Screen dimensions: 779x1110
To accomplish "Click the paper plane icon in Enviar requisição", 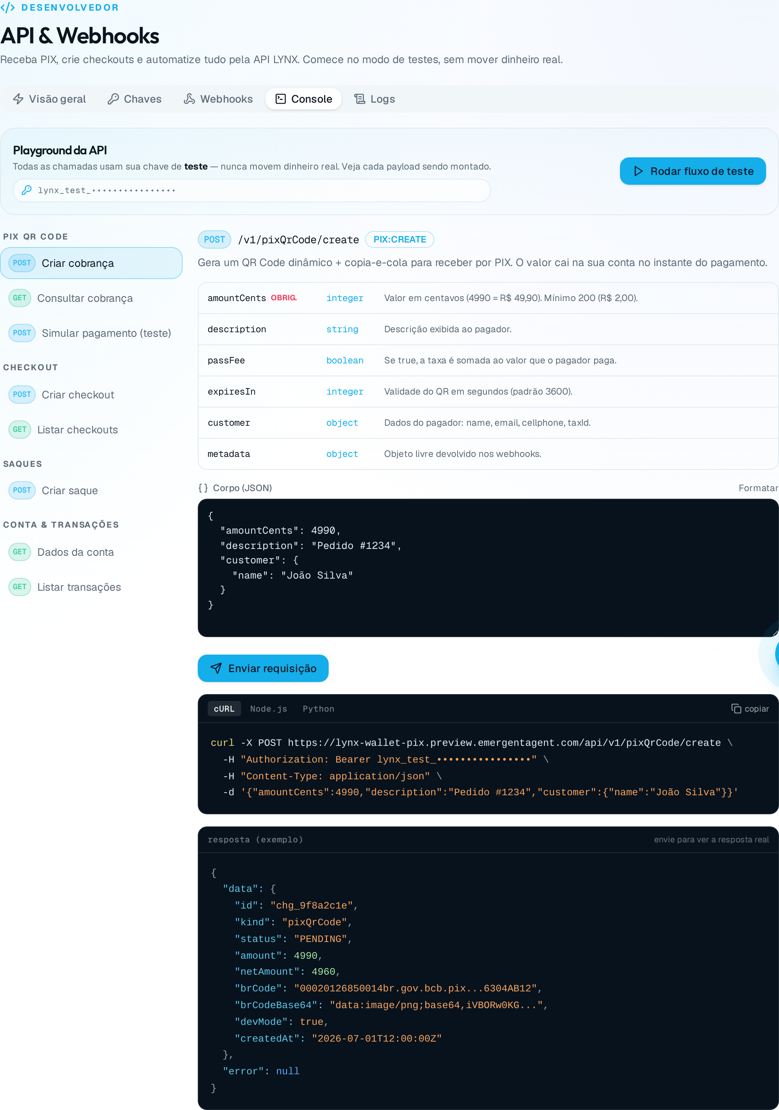I will click(216, 668).
